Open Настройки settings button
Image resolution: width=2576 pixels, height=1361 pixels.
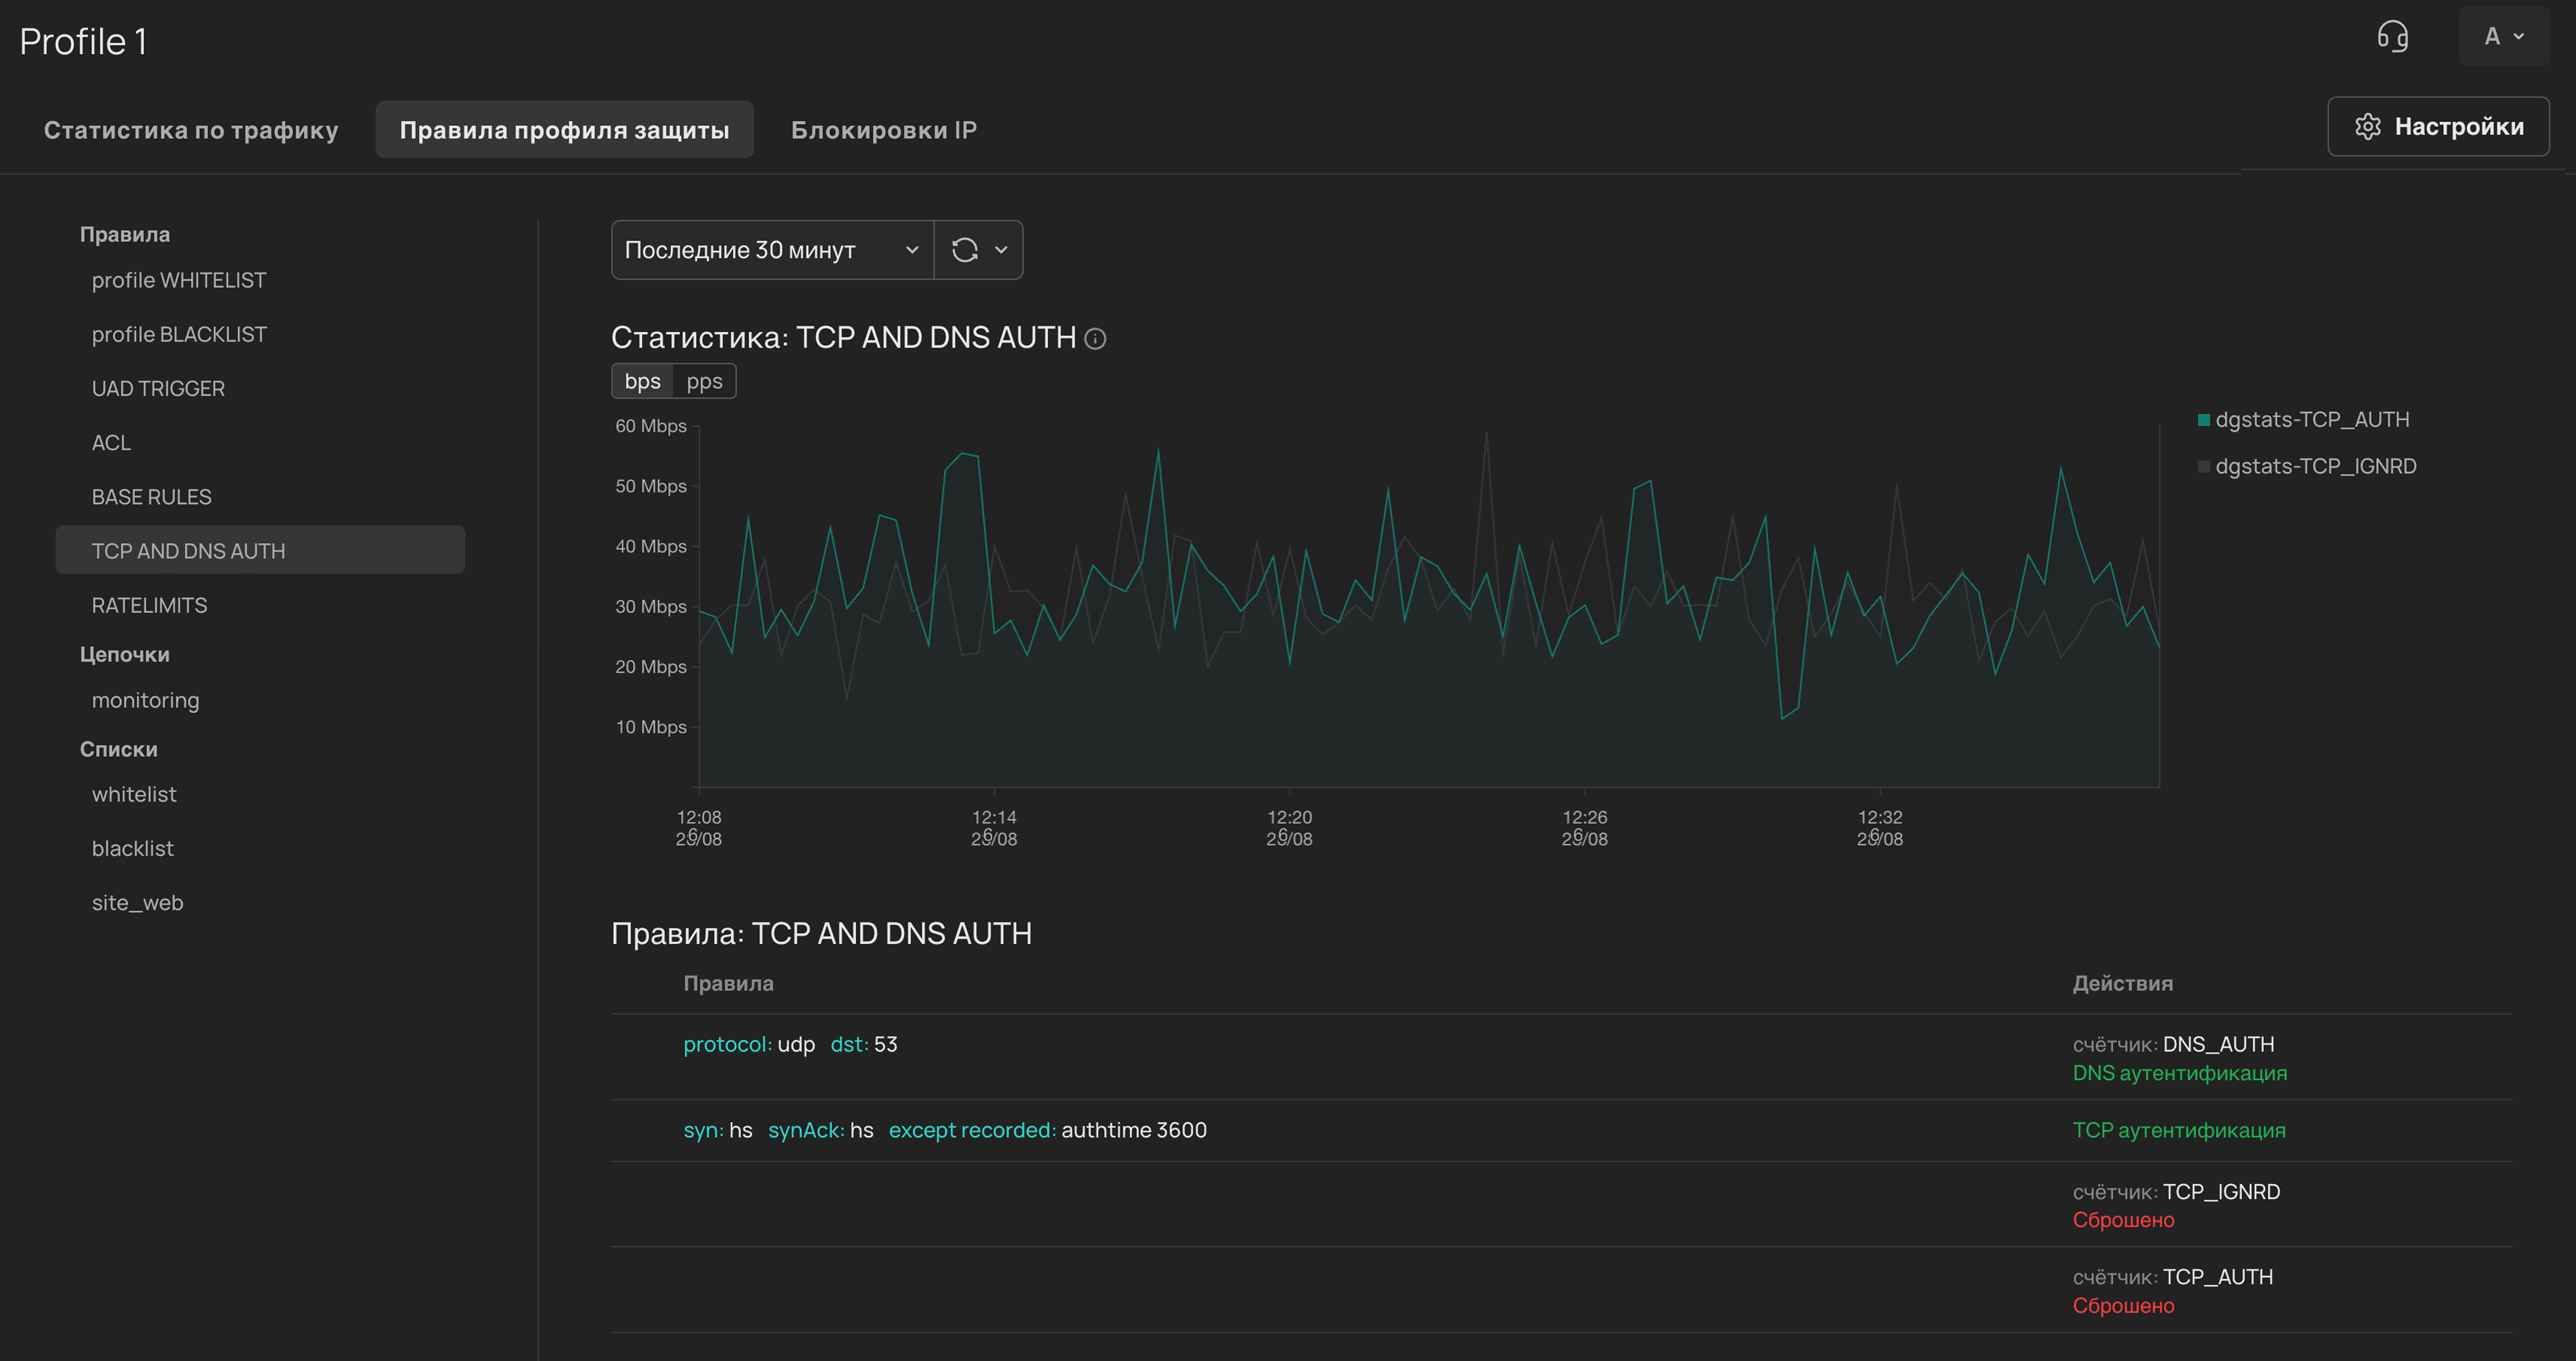(2438, 127)
